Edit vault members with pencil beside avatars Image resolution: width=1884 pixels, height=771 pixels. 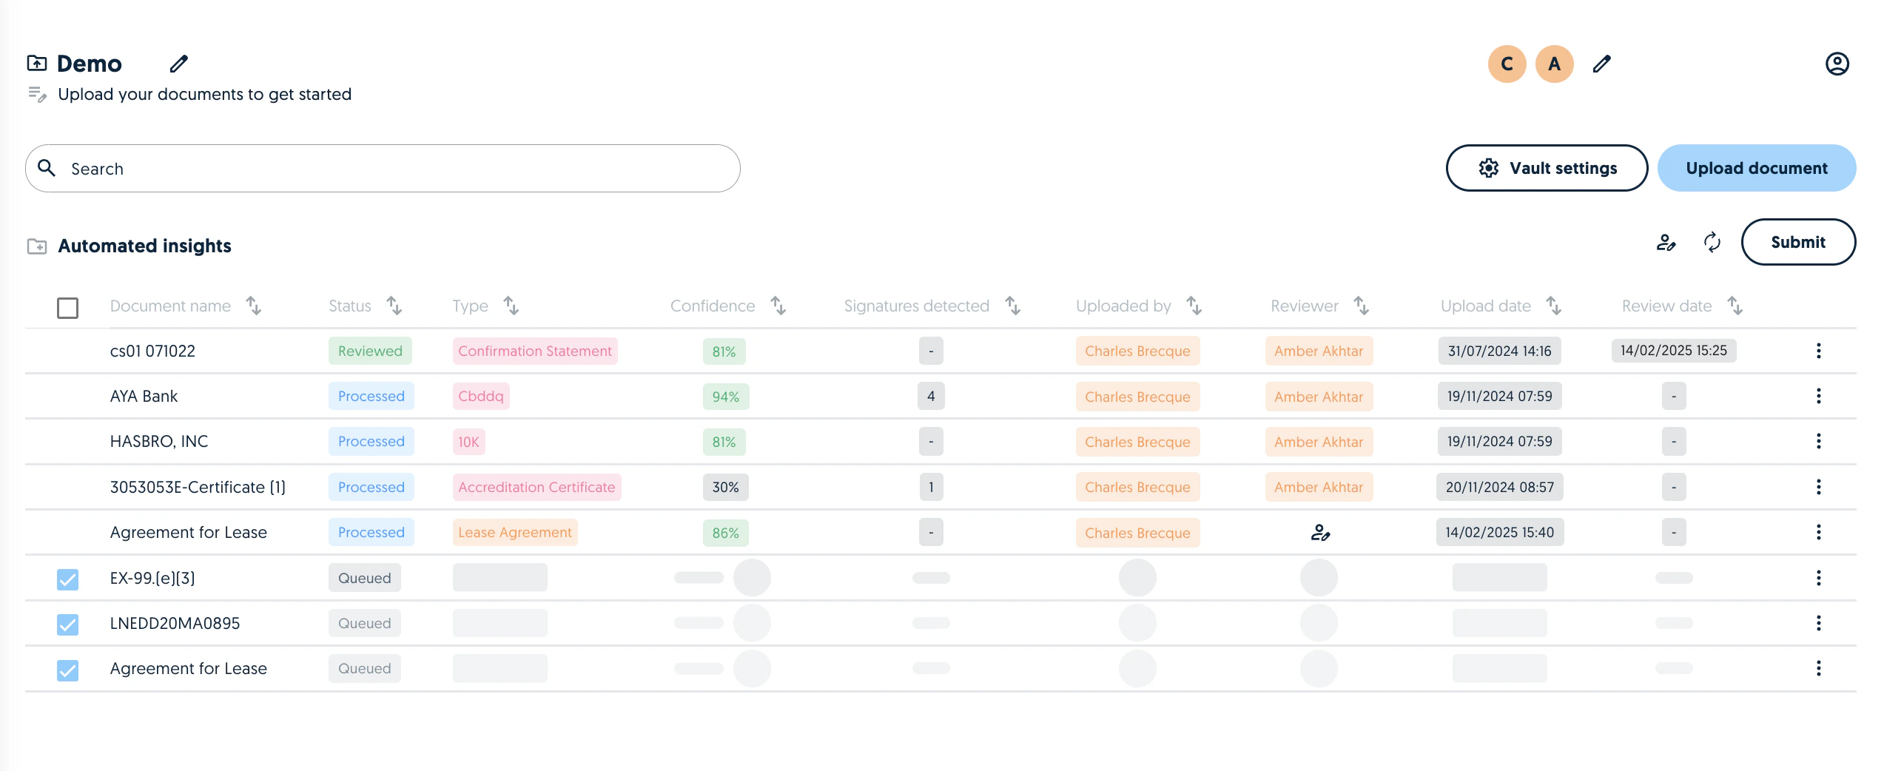click(1602, 64)
